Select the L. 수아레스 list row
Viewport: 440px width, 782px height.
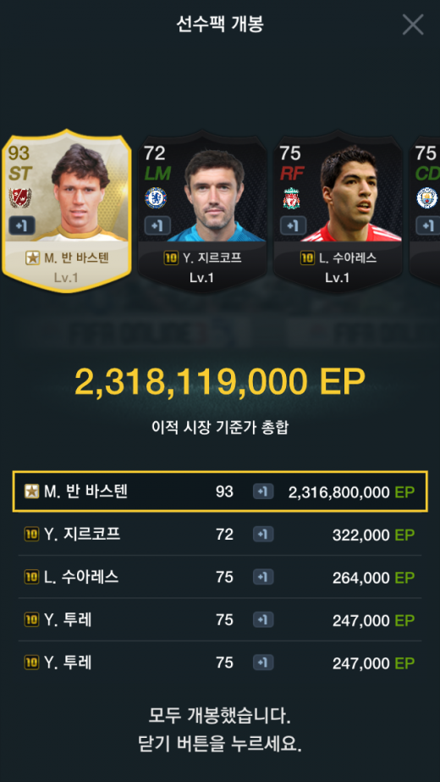point(220,577)
